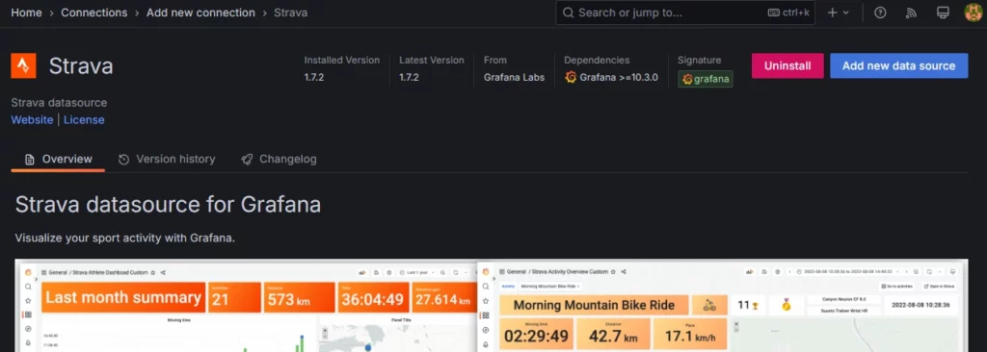This screenshot has width=987, height=352.
Task: Click the Latest Version 1.7.2 value
Action: coord(409,77)
